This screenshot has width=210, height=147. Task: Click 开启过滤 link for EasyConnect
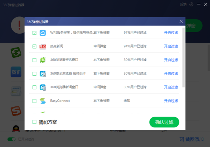171,101
